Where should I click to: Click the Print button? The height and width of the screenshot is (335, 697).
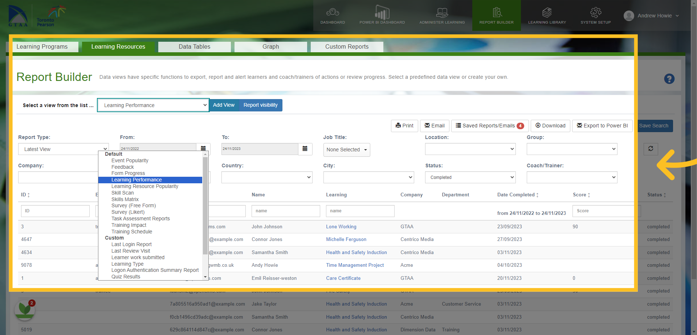404,126
